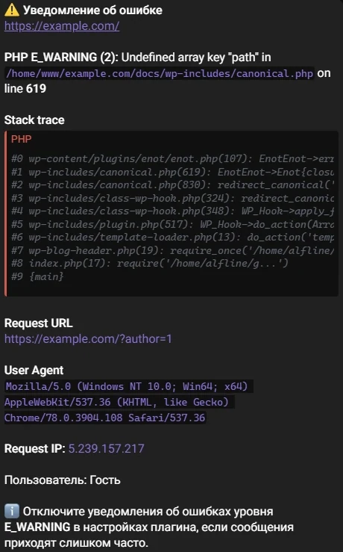
Task: Click the Пользователь: Гость text
Action: click(x=63, y=480)
